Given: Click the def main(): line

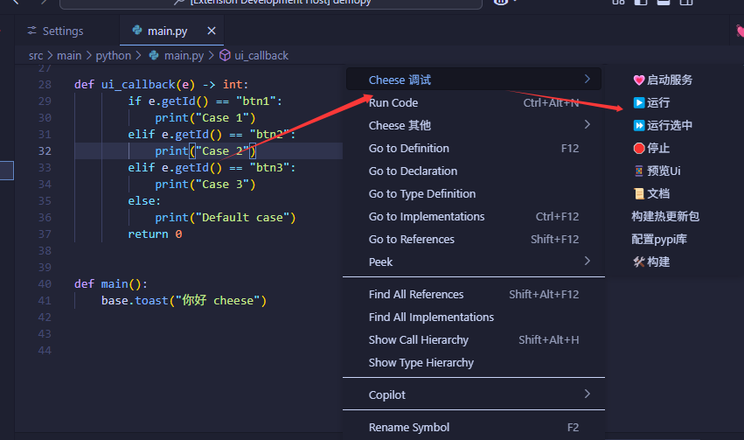Looking at the screenshot, I should pos(111,283).
